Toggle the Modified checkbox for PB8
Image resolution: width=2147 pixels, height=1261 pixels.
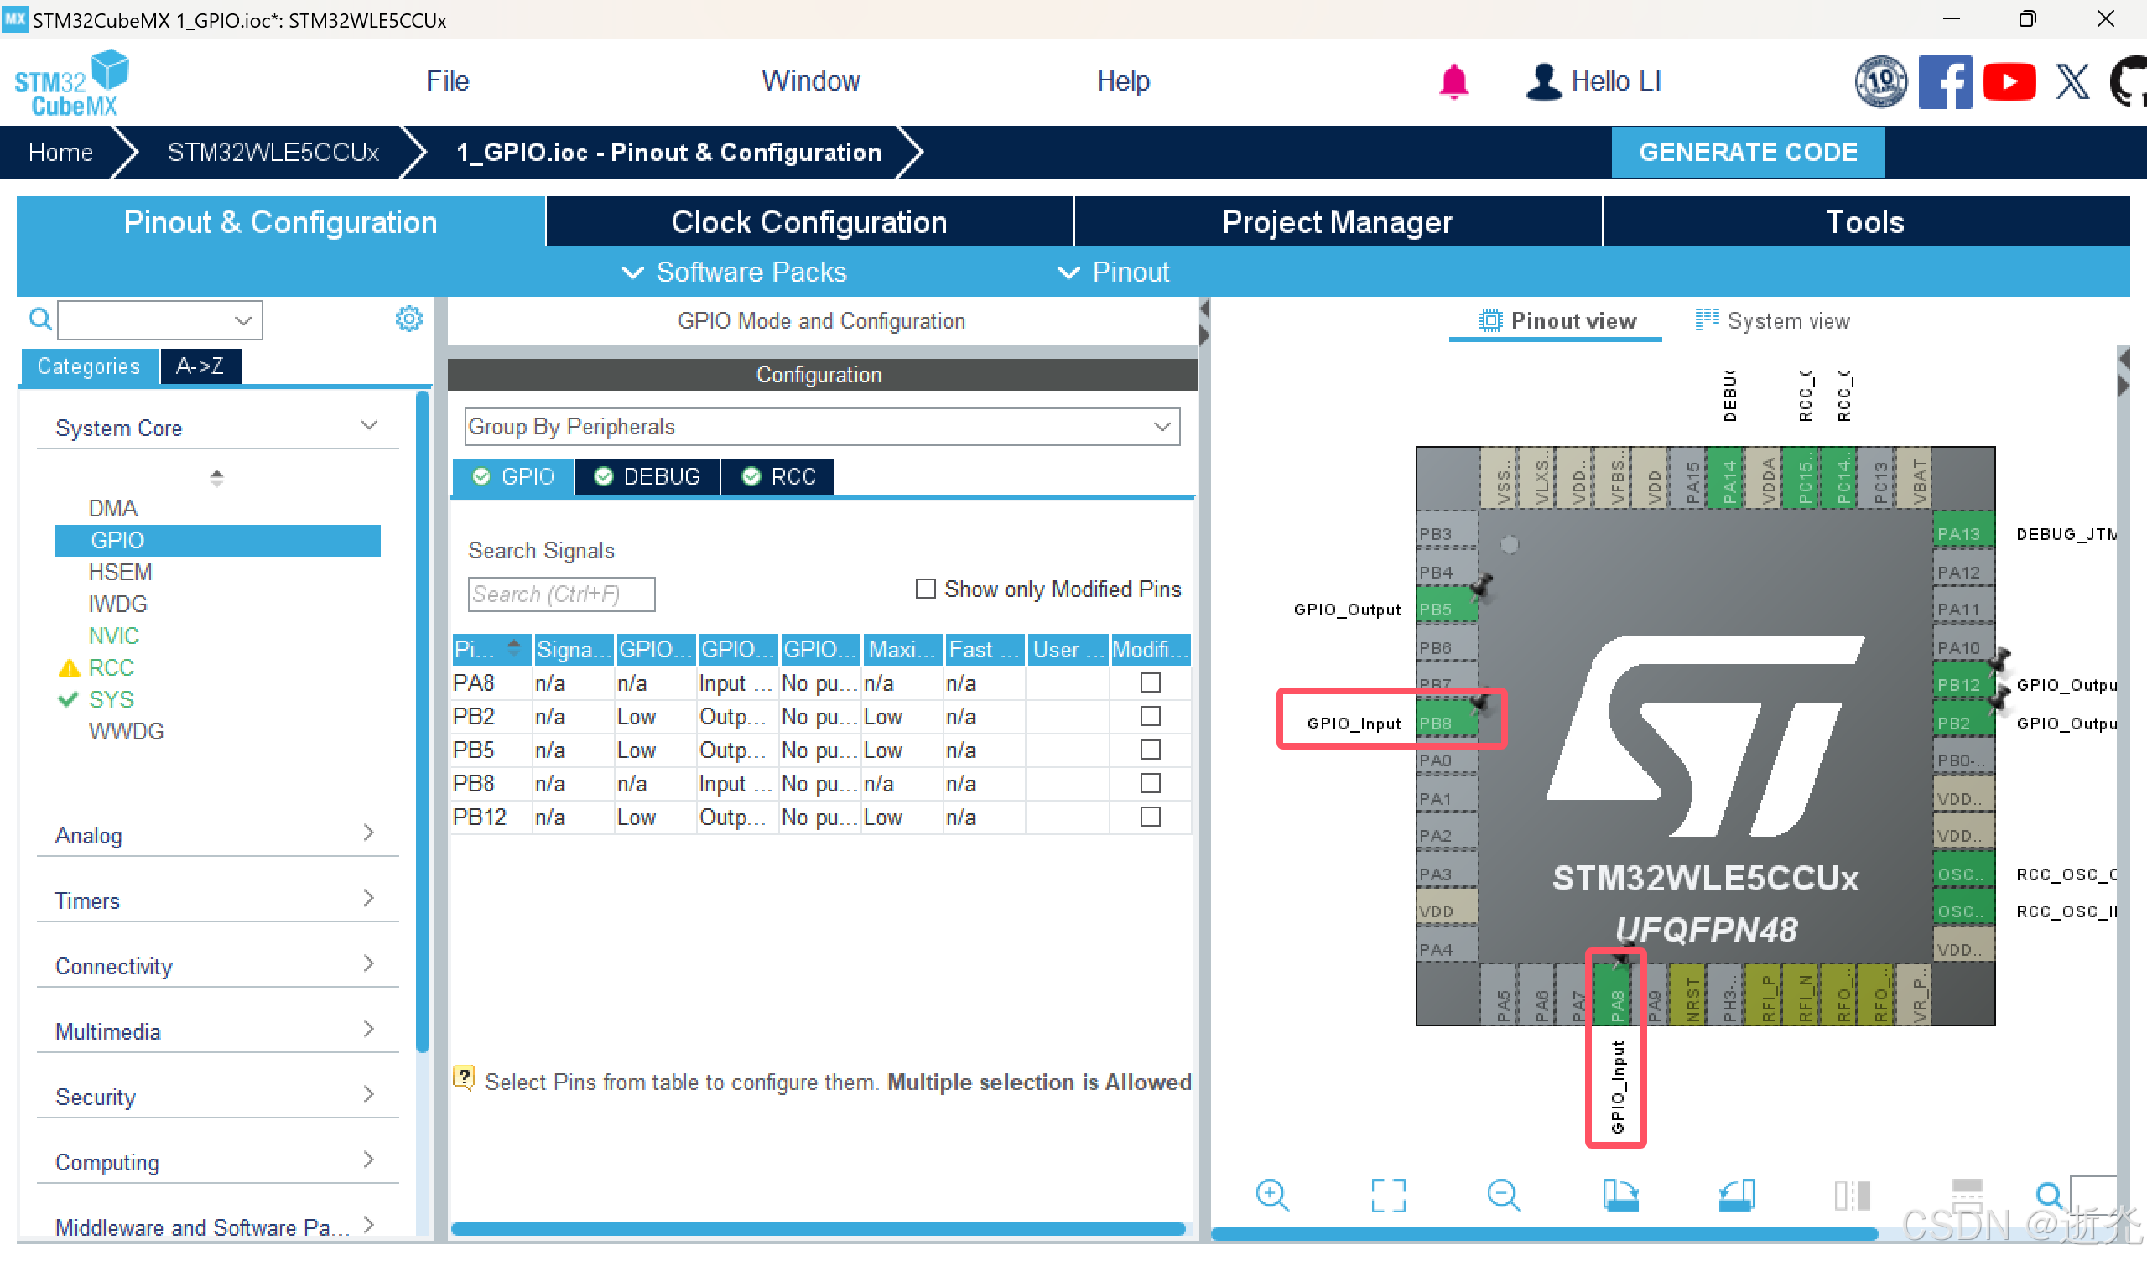click(x=1150, y=782)
